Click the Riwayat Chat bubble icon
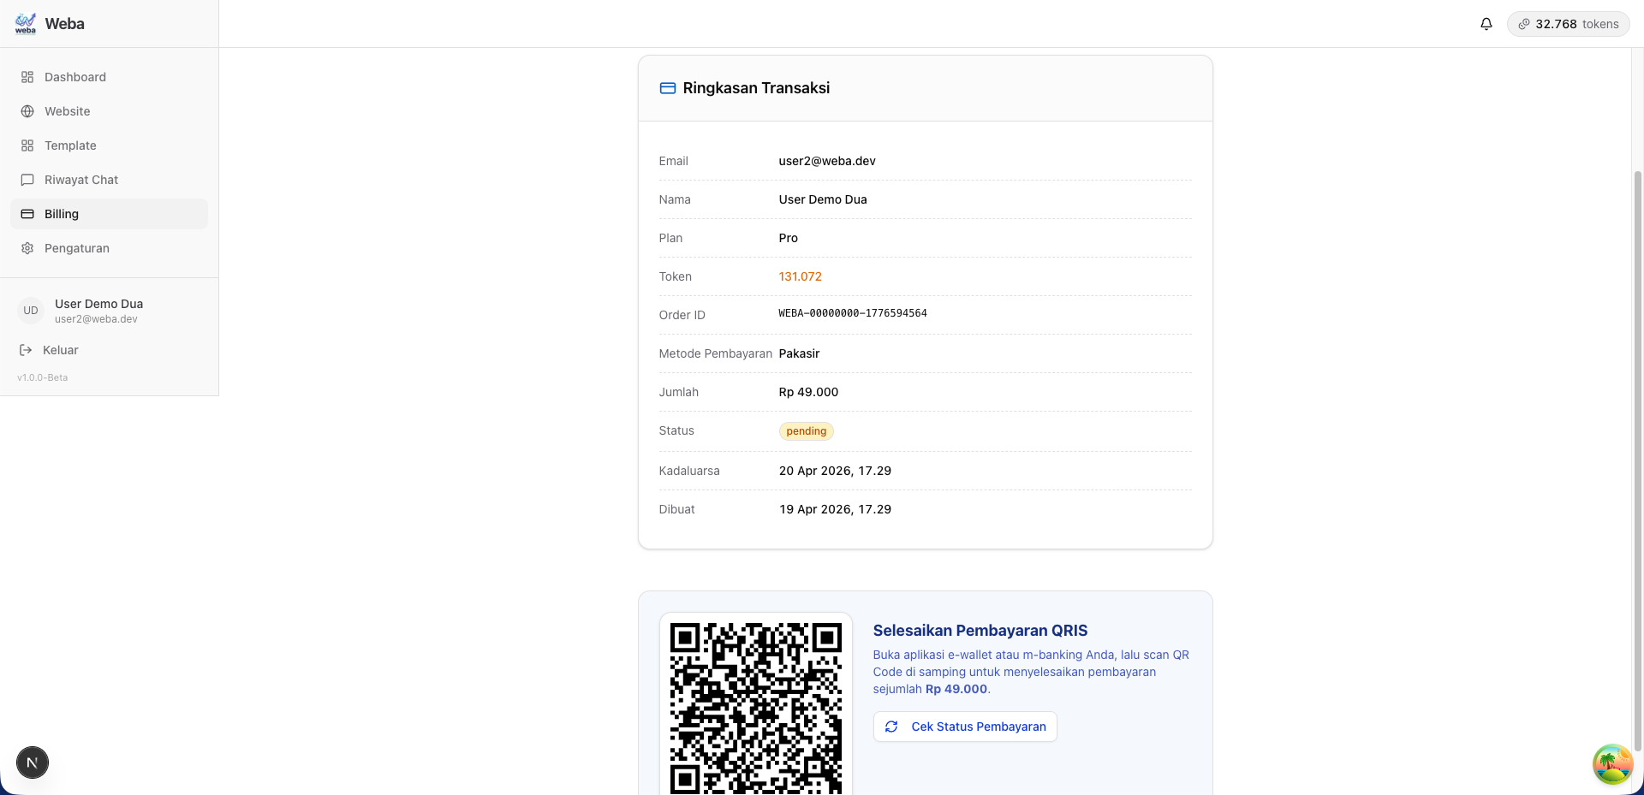The image size is (1644, 795). 27,180
